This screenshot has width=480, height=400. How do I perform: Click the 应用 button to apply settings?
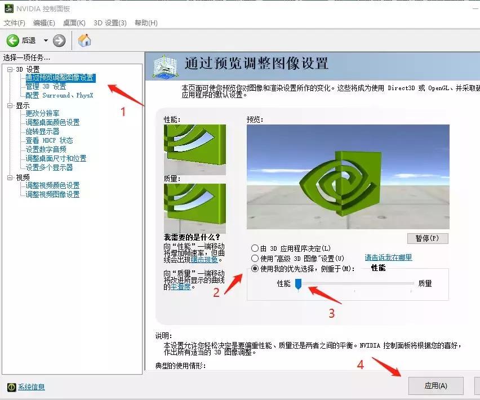pyautogui.click(x=436, y=386)
